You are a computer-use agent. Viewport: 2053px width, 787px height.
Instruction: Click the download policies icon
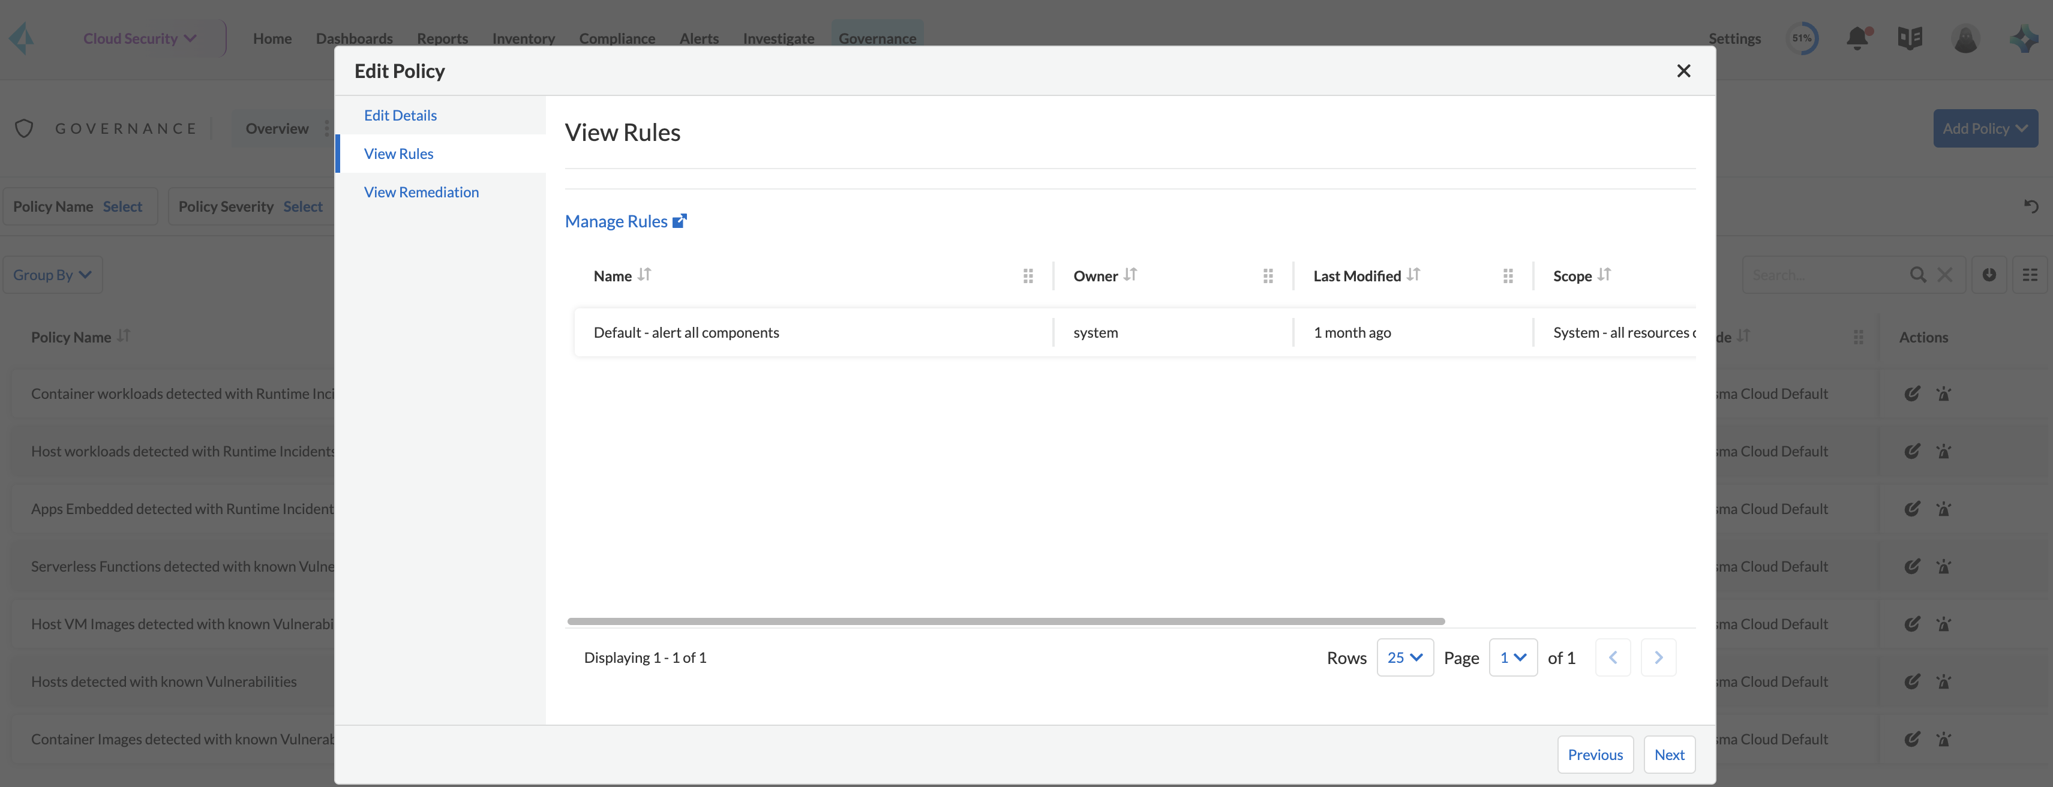click(x=1989, y=275)
